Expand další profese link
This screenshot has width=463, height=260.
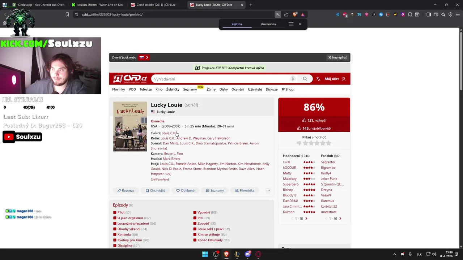[x=160, y=179]
